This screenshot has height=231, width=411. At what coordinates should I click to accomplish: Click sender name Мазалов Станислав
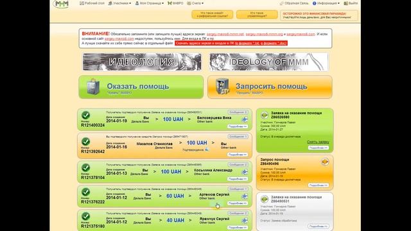click(x=154, y=144)
